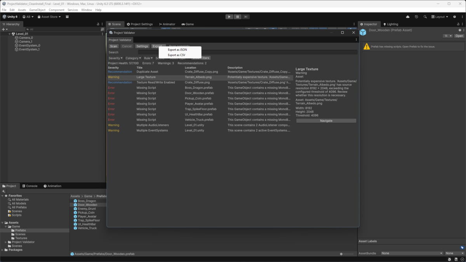Screen dimensions: 466x262
Task: Switch to the Console tab
Action: 30,186
